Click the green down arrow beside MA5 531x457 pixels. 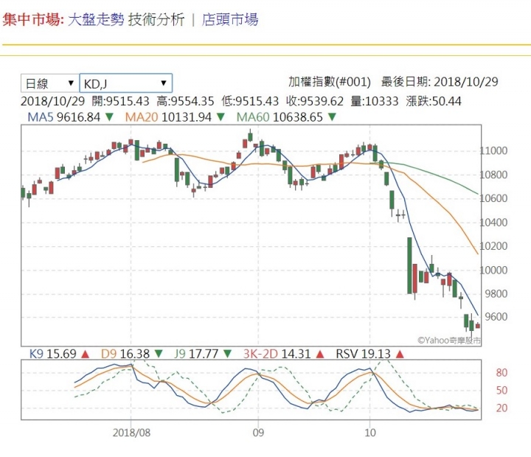point(109,117)
